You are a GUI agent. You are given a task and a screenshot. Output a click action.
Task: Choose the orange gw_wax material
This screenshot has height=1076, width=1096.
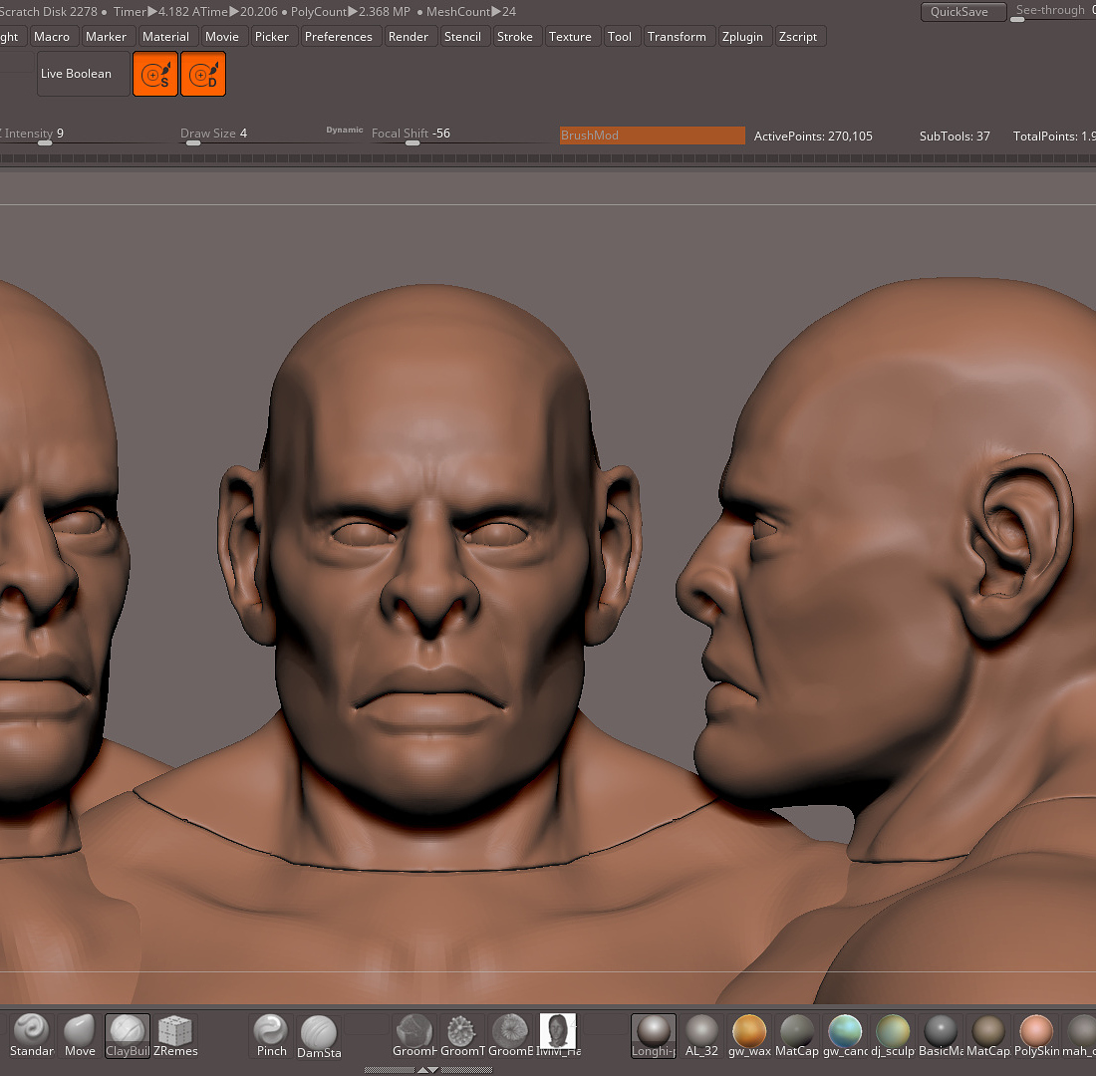(749, 1035)
